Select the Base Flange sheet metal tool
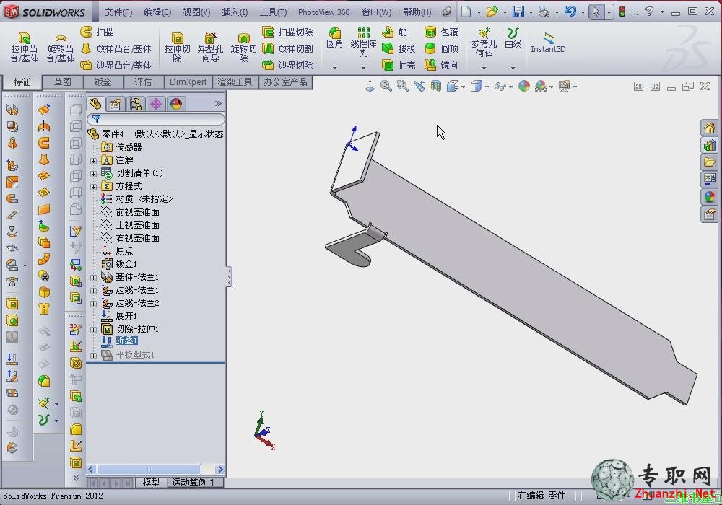The image size is (722, 505). pos(12,110)
